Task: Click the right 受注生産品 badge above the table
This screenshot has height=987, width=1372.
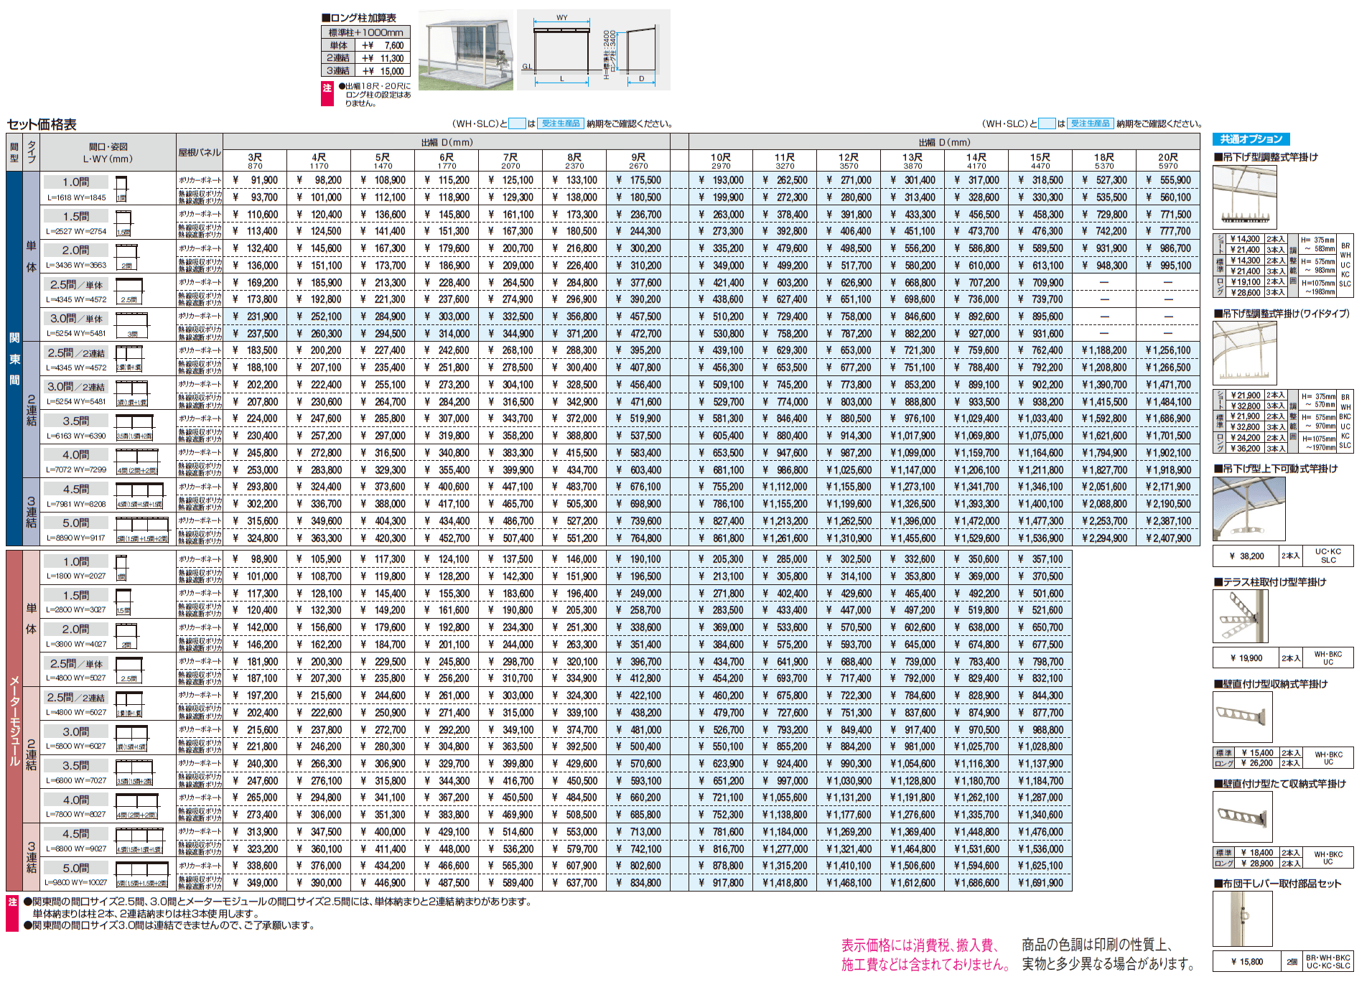Action: coord(1090,123)
